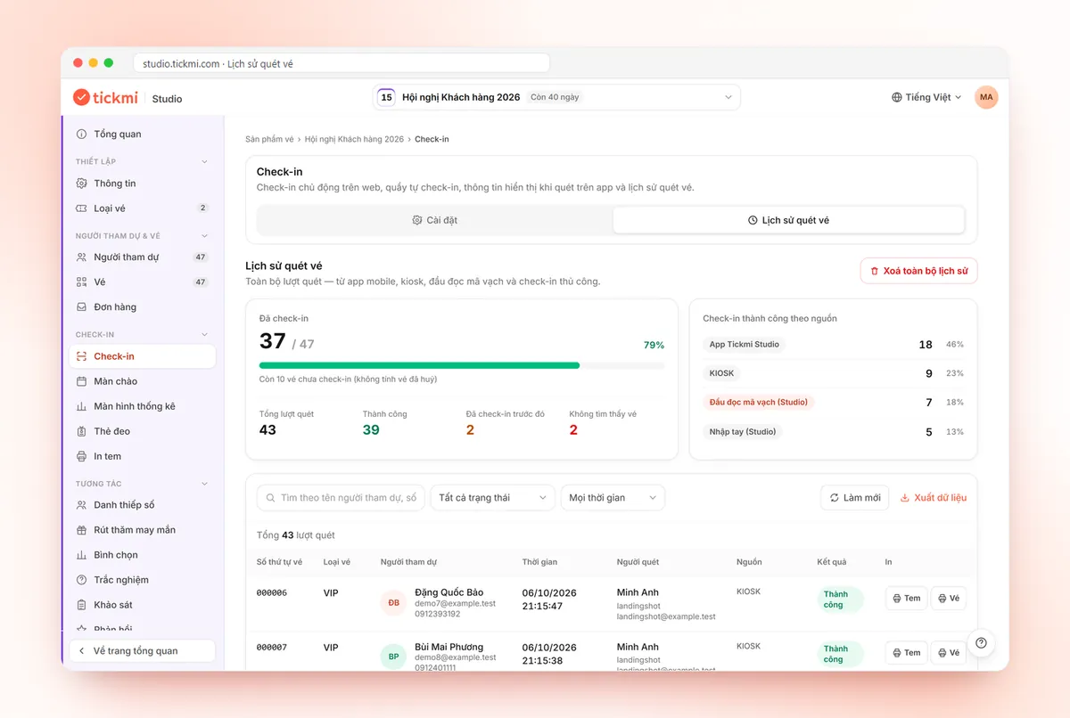Select Check-in in the sidebar
1070x718 pixels.
(x=142, y=356)
